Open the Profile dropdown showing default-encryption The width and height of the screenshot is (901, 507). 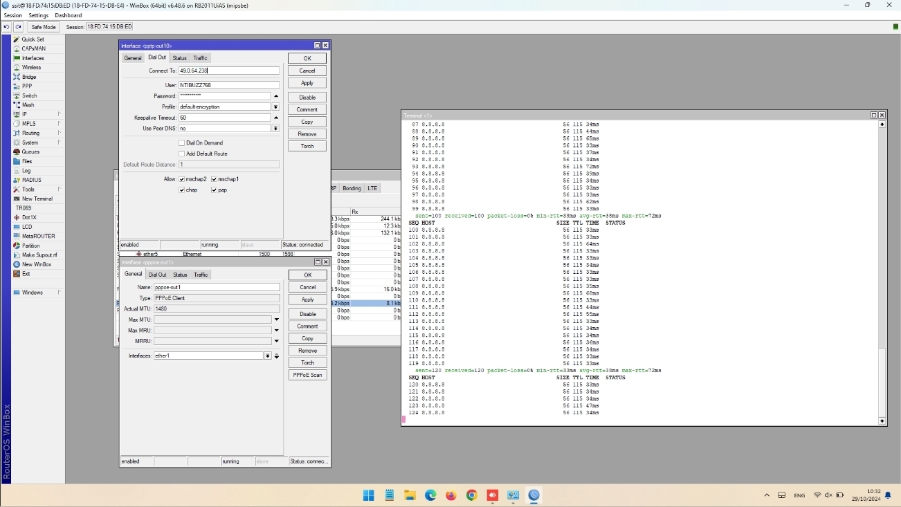click(x=275, y=107)
